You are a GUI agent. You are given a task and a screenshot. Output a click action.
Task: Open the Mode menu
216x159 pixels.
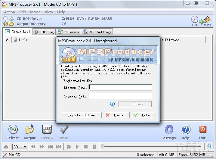(x=35, y=12)
